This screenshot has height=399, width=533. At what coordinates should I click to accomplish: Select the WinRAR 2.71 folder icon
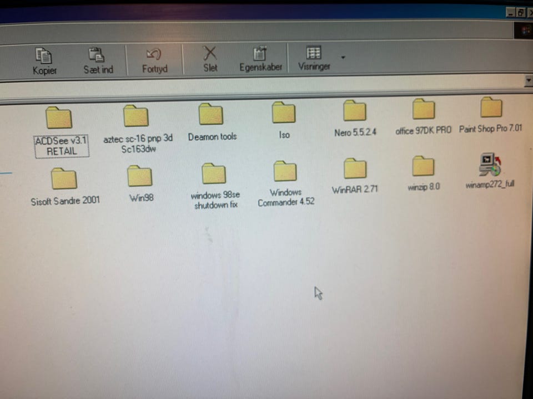[355, 168]
